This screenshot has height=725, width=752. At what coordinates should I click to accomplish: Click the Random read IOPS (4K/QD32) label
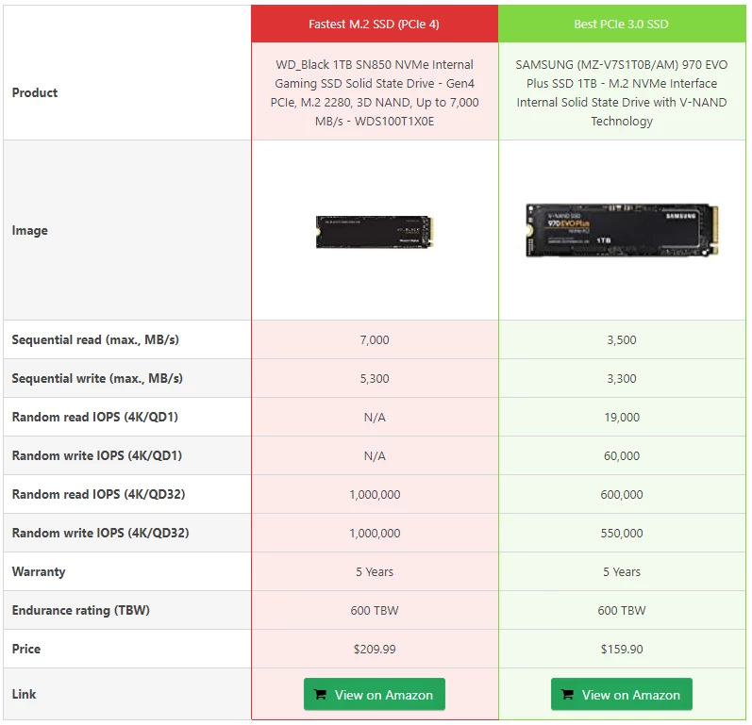[x=98, y=494]
